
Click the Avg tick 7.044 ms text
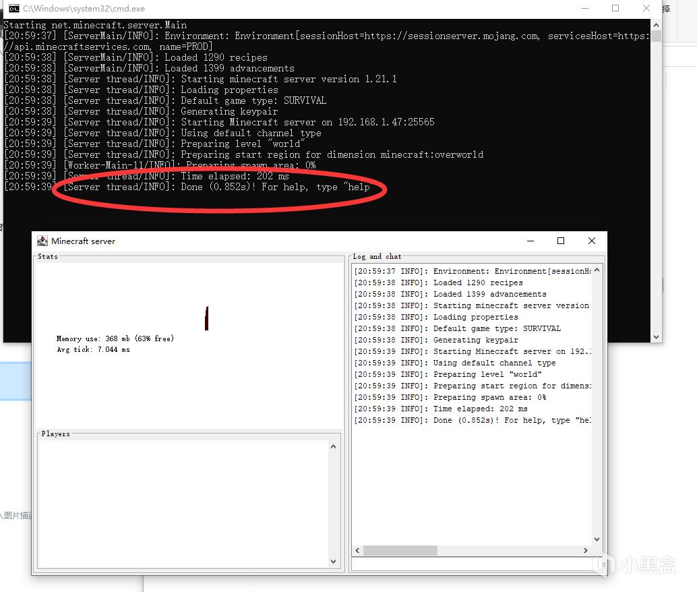[x=93, y=349]
